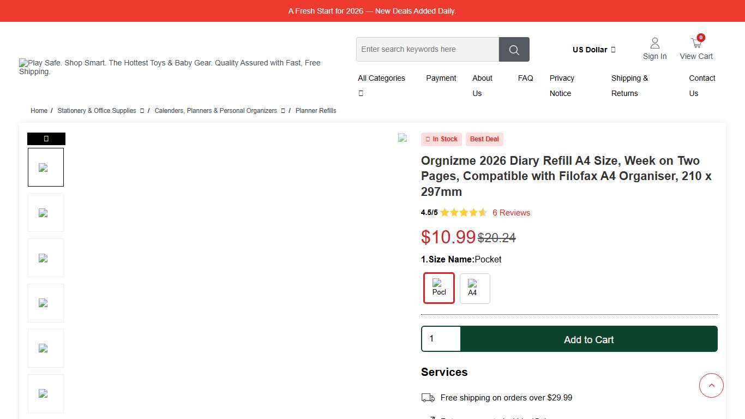Open the 6 Reviews link
The width and height of the screenshot is (745, 419).
511,213
